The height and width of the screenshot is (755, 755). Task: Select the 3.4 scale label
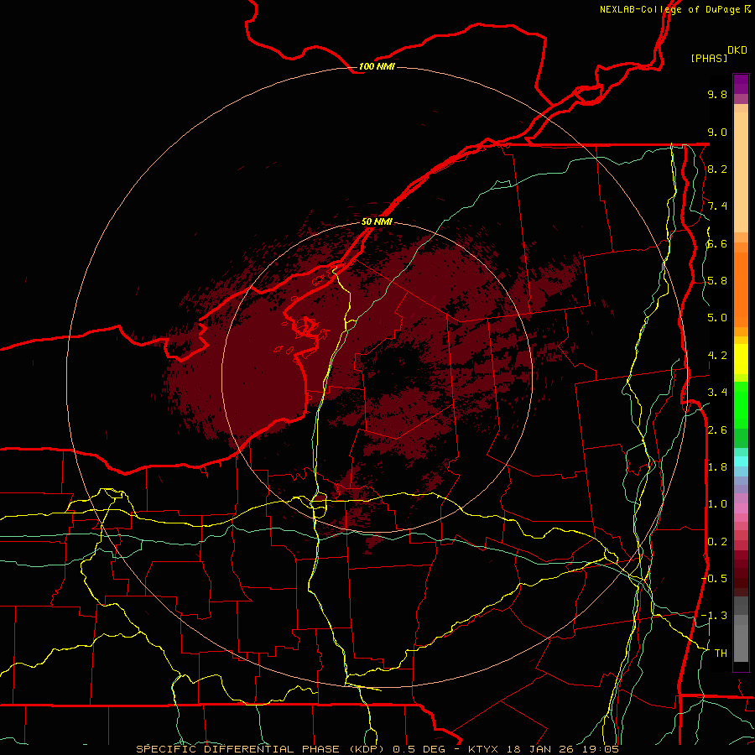tap(717, 393)
